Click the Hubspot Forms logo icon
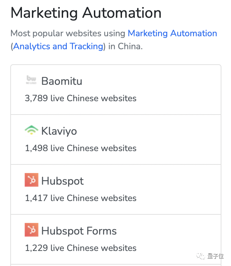 click(31, 230)
